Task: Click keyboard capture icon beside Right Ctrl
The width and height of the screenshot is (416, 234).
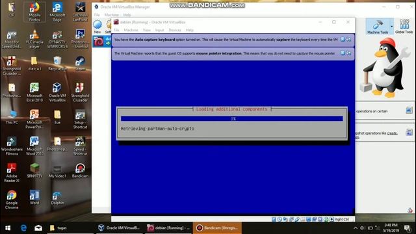Action: [331, 219]
